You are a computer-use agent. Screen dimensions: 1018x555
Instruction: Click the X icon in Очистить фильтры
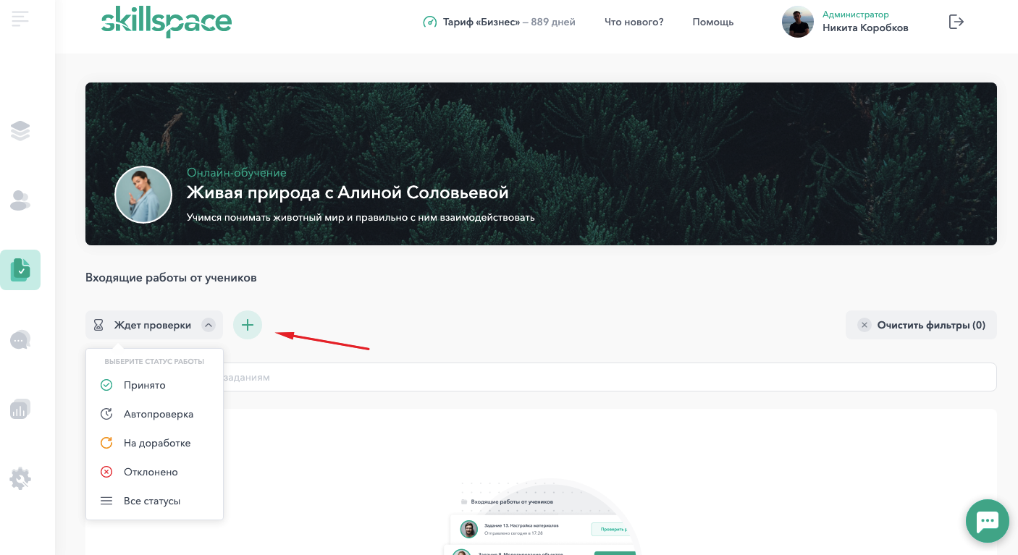[x=865, y=326]
